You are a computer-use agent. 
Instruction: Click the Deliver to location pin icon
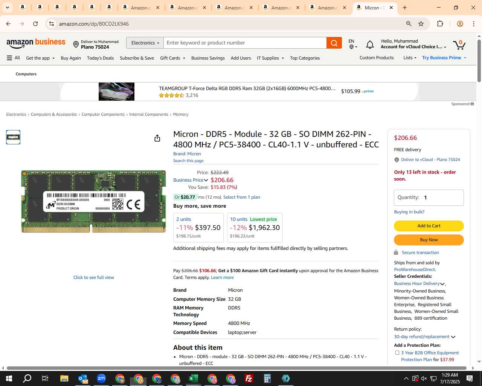(76, 45)
